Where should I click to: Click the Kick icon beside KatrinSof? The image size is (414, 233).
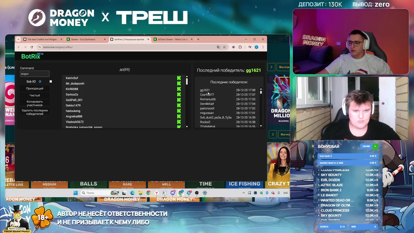click(x=179, y=78)
